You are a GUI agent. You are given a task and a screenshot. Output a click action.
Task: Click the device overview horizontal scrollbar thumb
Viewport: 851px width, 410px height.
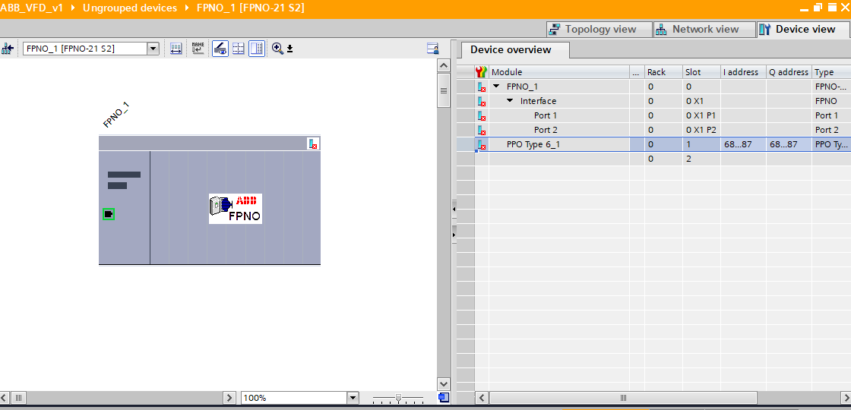(x=623, y=398)
